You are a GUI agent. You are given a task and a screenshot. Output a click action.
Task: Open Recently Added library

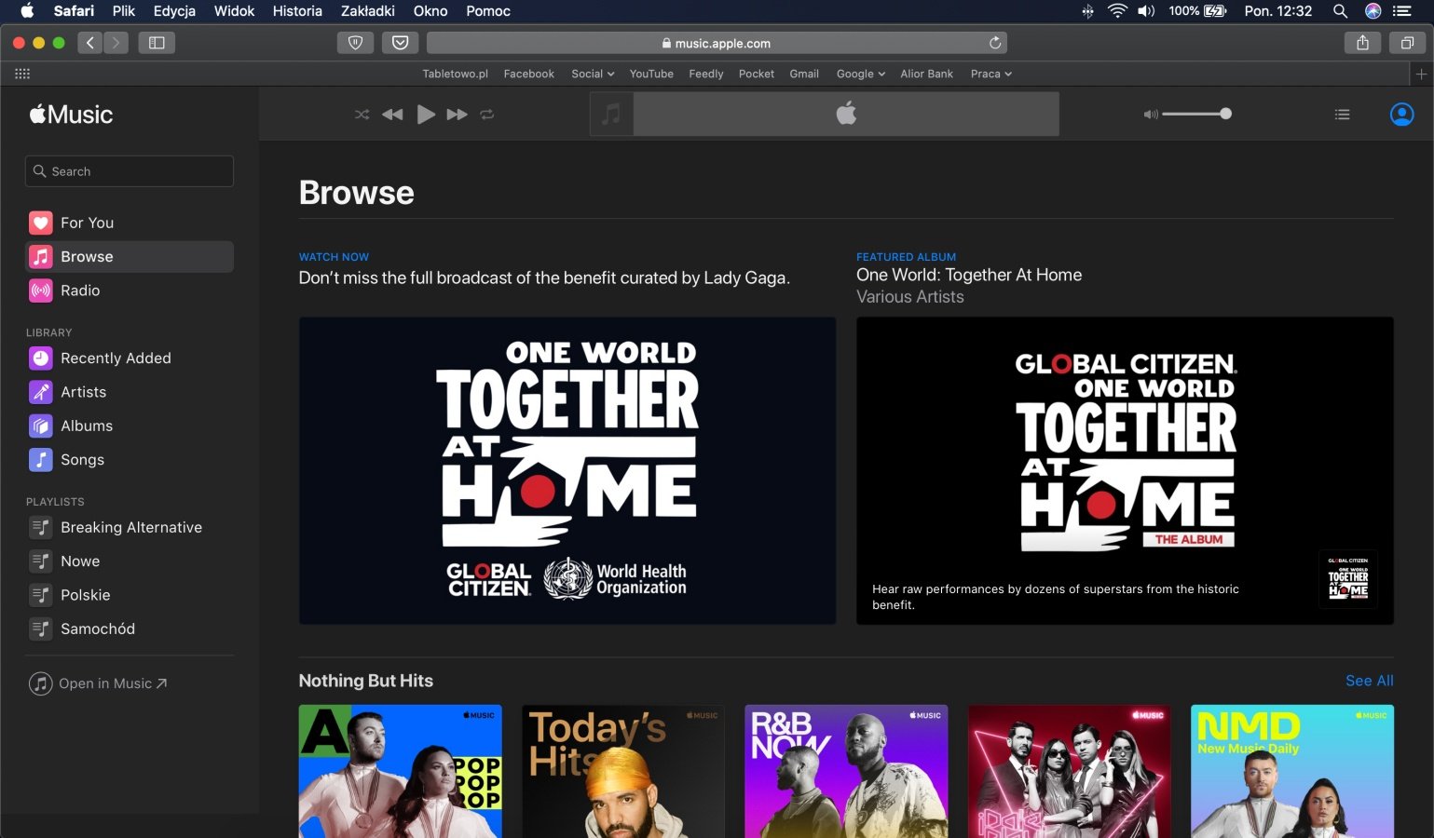(x=130, y=358)
